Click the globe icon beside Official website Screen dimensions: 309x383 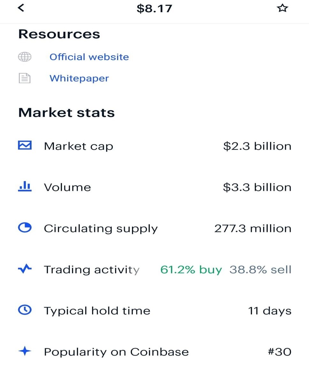(25, 57)
